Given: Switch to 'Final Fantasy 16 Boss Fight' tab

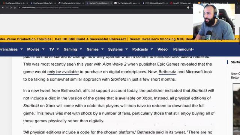Looking at the screenshot, I should 43,3.
